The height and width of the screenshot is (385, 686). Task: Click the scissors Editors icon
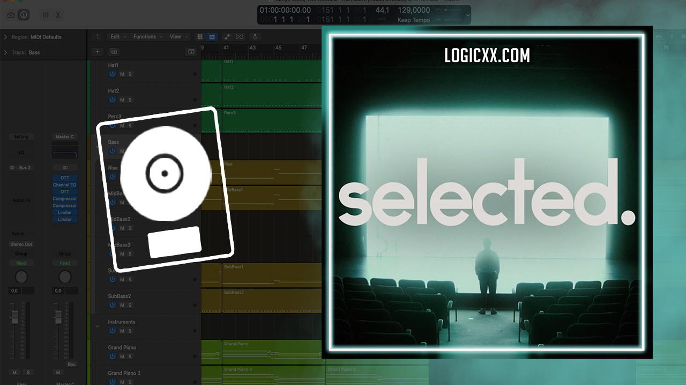pyautogui.click(x=58, y=15)
